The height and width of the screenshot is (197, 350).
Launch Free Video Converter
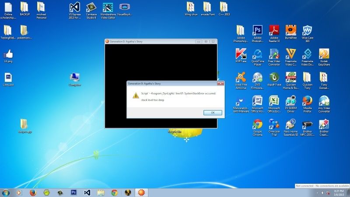[274, 57]
